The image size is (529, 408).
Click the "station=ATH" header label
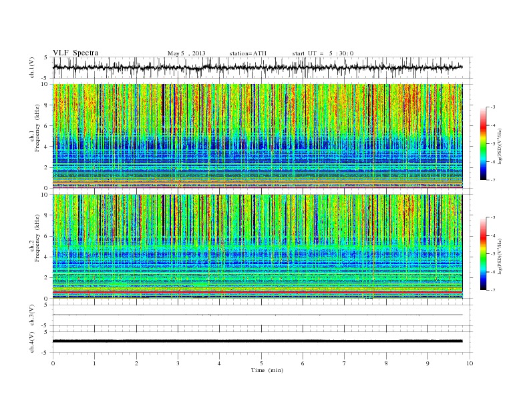coord(248,53)
